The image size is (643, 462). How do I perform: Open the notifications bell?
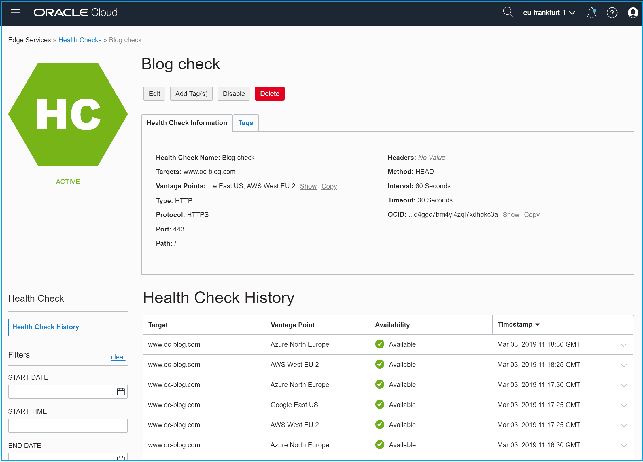(591, 13)
